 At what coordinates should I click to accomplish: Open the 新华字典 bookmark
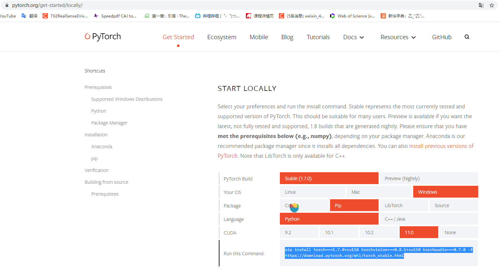pyautogui.click(x=402, y=16)
